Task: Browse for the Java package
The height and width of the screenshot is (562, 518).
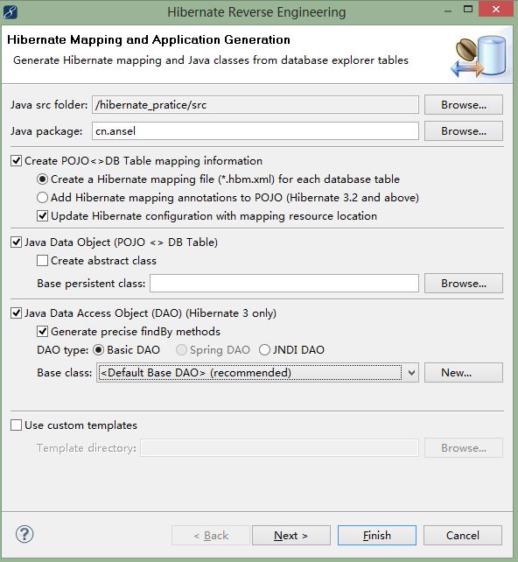Action: tap(464, 131)
